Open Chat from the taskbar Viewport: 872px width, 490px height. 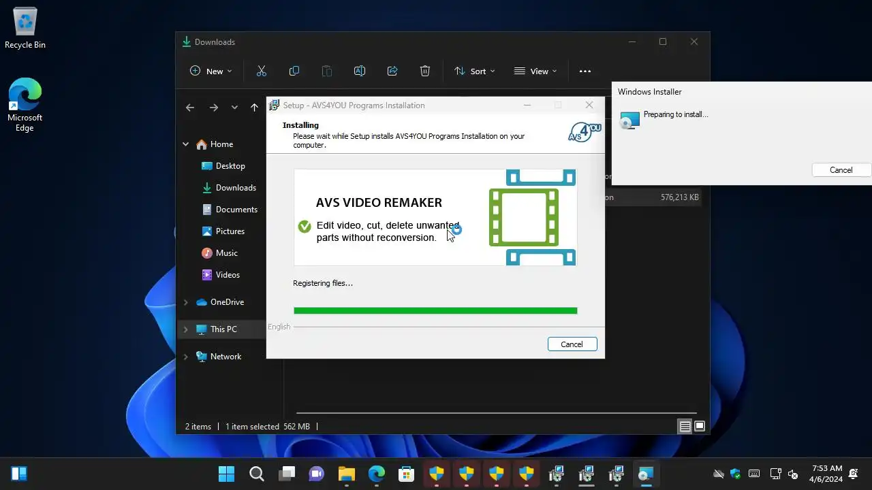point(317,474)
